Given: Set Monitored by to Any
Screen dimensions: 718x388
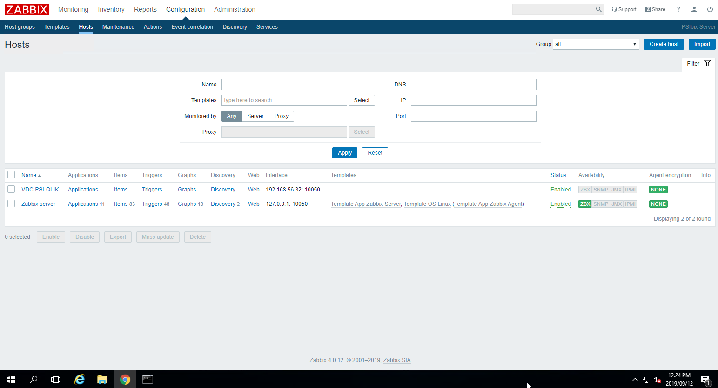Looking at the screenshot, I should pos(232,116).
